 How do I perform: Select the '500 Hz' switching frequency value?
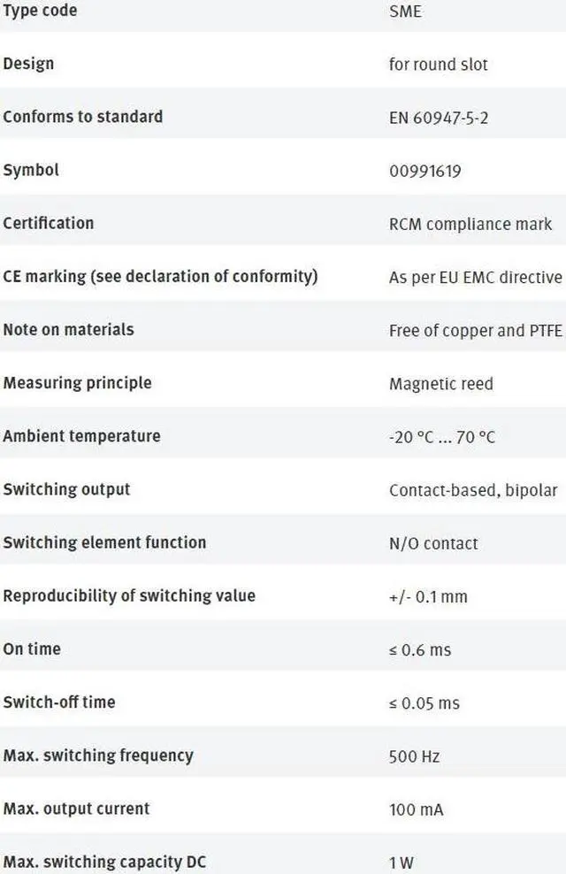click(x=414, y=756)
